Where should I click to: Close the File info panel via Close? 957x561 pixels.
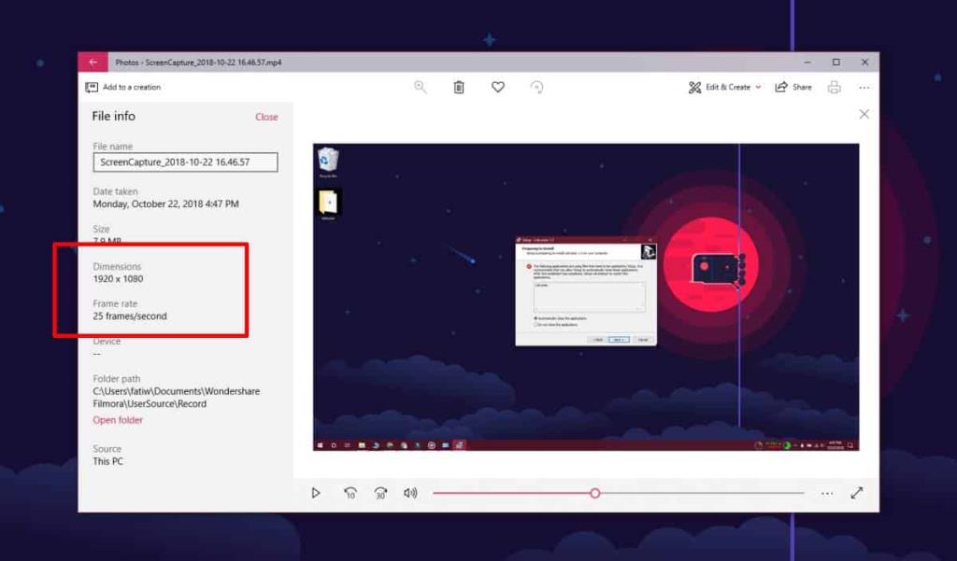point(266,116)
